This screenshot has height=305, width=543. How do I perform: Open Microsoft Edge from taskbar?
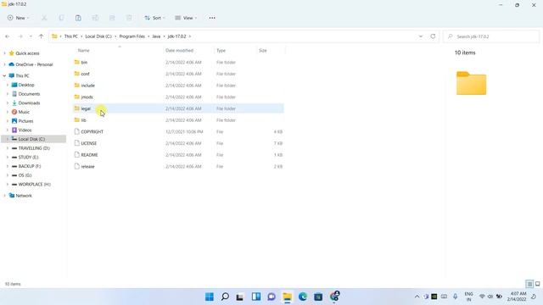(x=303, y=297)
